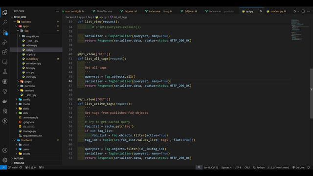The image size is (313, 176).
Task: Open urls.py in the file tree
Action: click(30, 73)
